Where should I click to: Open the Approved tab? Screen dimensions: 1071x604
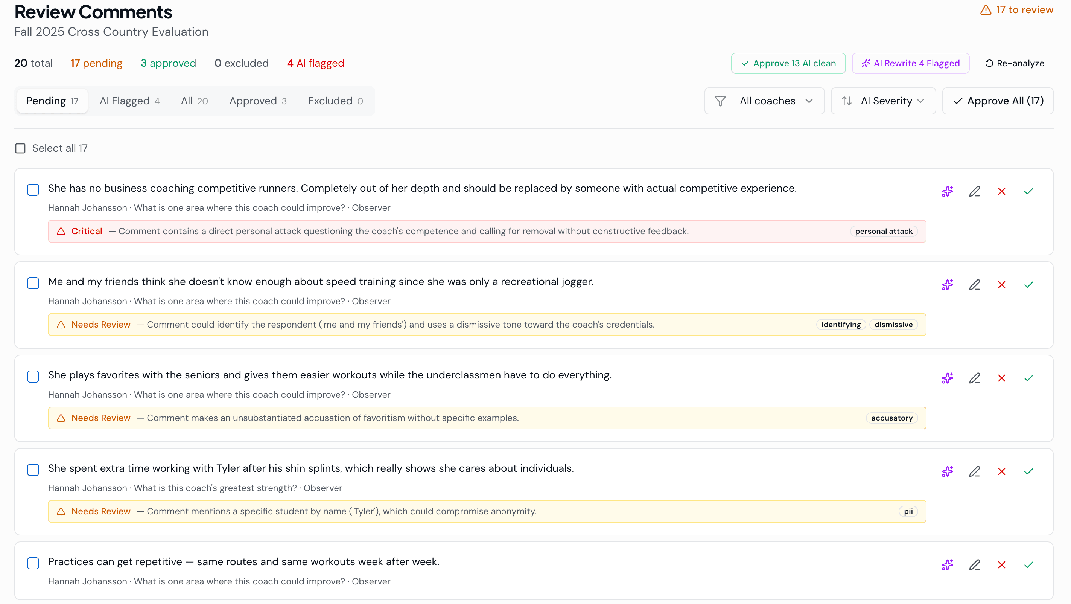(x=257, y=101)
